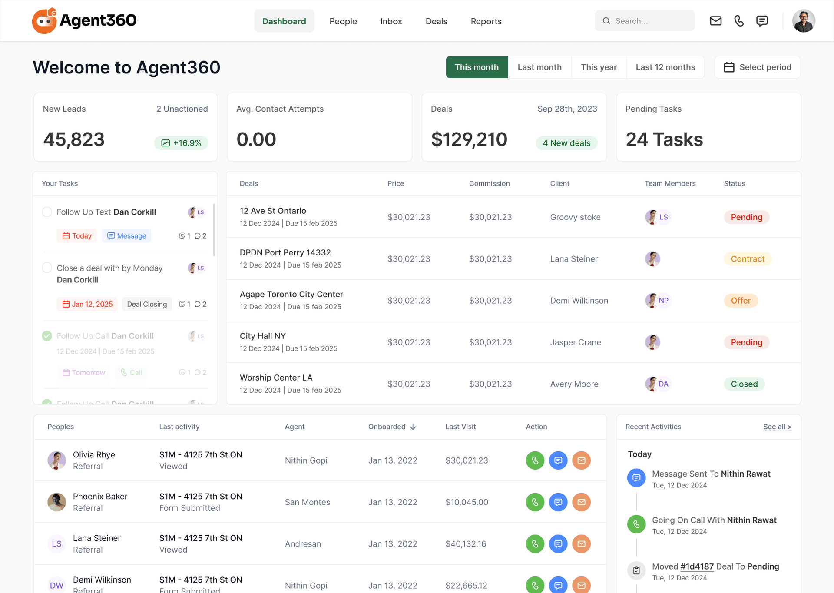Mark the Close a deal with by Monday task complete
Viewport: 834px width, 593px height.
(x=47, y=268)
